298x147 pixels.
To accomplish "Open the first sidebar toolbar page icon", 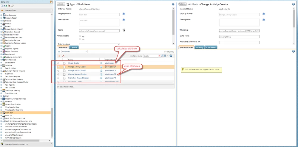I will click(x=2, y=6).
